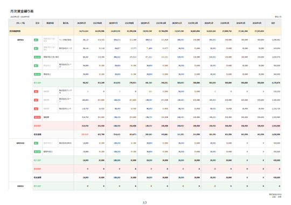Click the green badge in the 株式会社エース row
This screenshot has height=205, width=291.
[36, 48]
